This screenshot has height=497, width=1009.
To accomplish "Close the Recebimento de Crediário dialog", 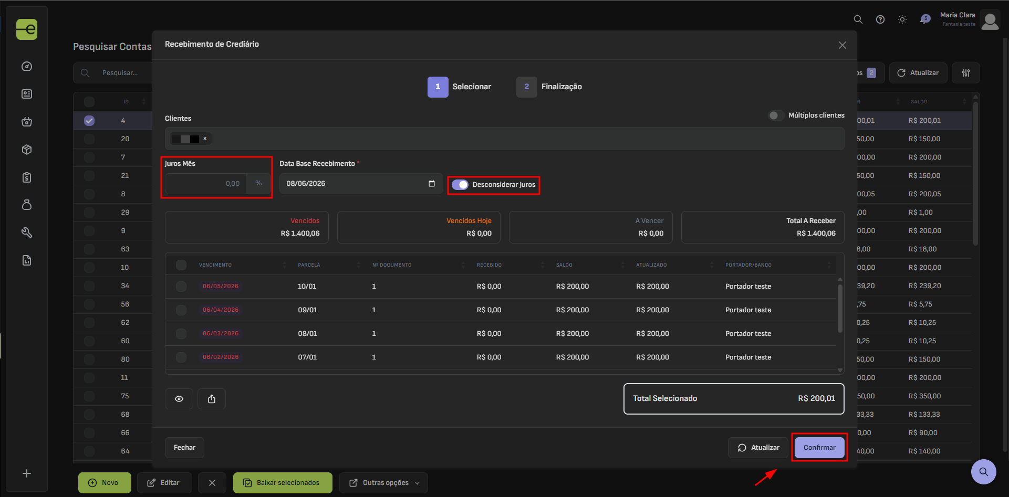I will click(x=842, y=45).
